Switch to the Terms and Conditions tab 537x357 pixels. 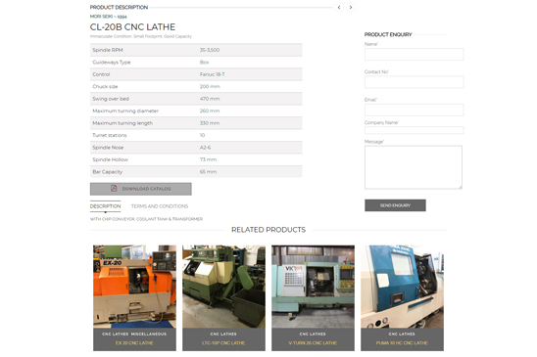[x=160, y=206]
